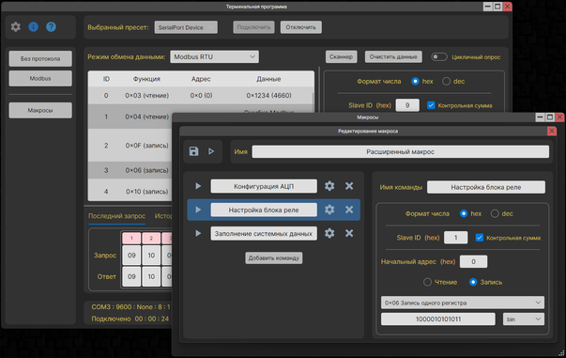Delete the Заполнение системных данных command

coord(349,233)
